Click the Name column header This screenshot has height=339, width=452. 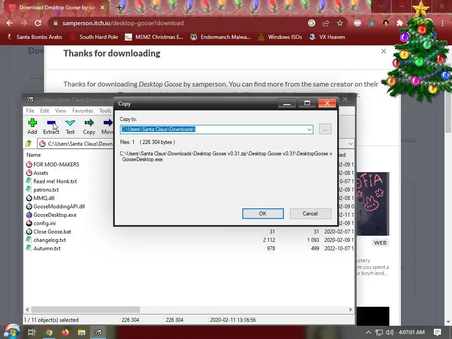[34, 155]
